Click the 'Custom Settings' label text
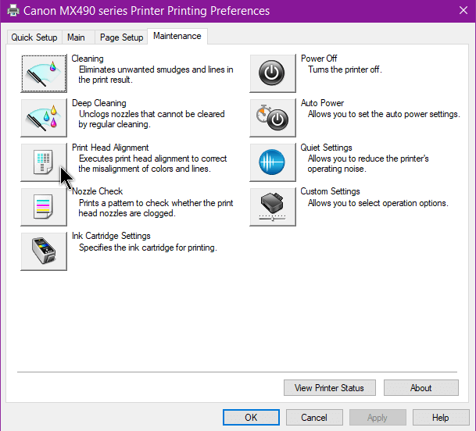Screen dimensions: 476x431 point(331,191)
